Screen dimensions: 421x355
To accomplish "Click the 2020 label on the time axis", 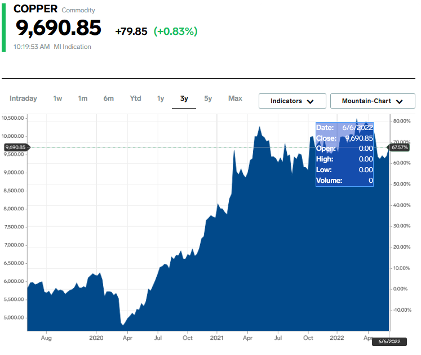I will (96, 338).
